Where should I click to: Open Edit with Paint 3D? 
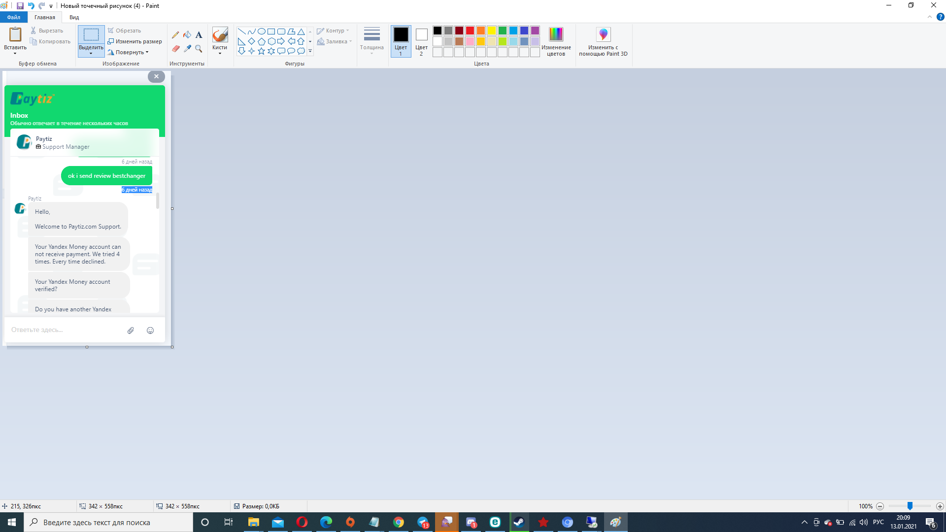click(x=603, y=34)
